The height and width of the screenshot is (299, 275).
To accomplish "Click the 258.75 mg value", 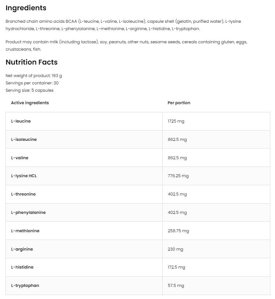I will [178, 231].
